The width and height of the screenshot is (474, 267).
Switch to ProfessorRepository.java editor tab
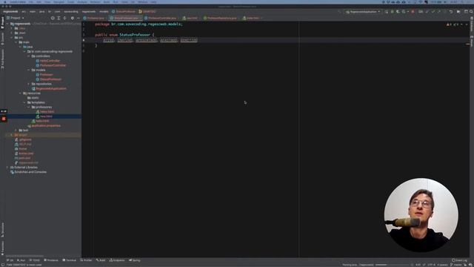tap(221, 18)
